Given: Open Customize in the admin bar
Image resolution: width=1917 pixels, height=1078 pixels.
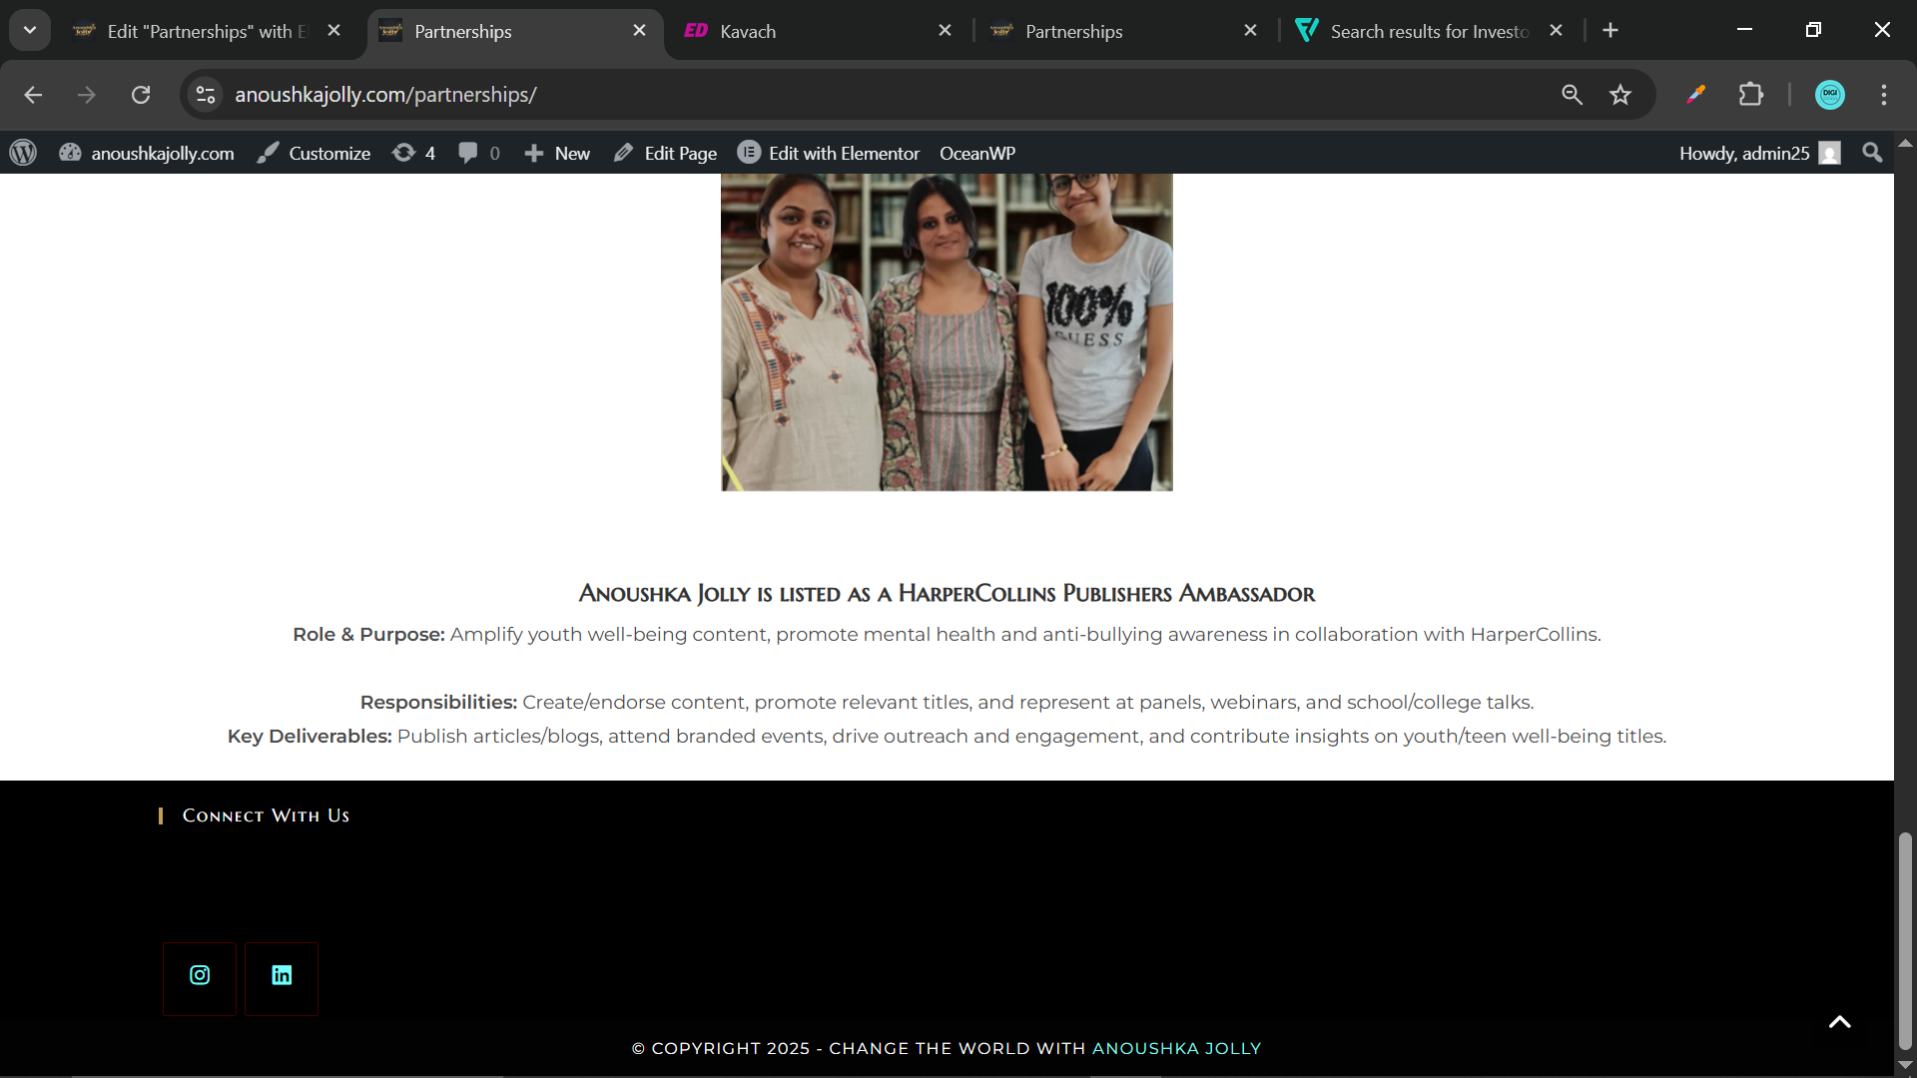Looking at the screenshot, I should 314,153.
